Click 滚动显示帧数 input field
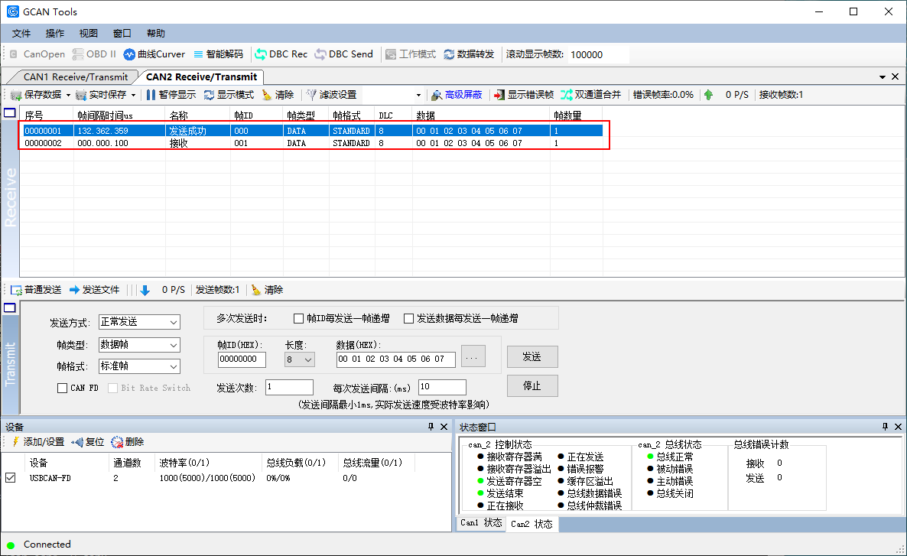Image resolution: width=907 pixels, height=556 pixels. (x=598, y=55)
